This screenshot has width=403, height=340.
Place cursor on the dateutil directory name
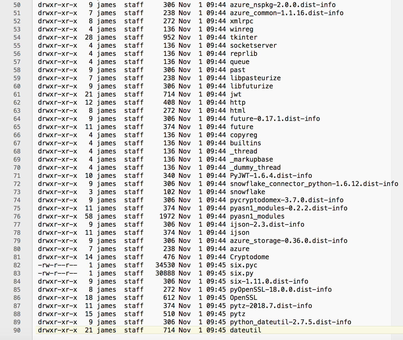pos(245,330)
